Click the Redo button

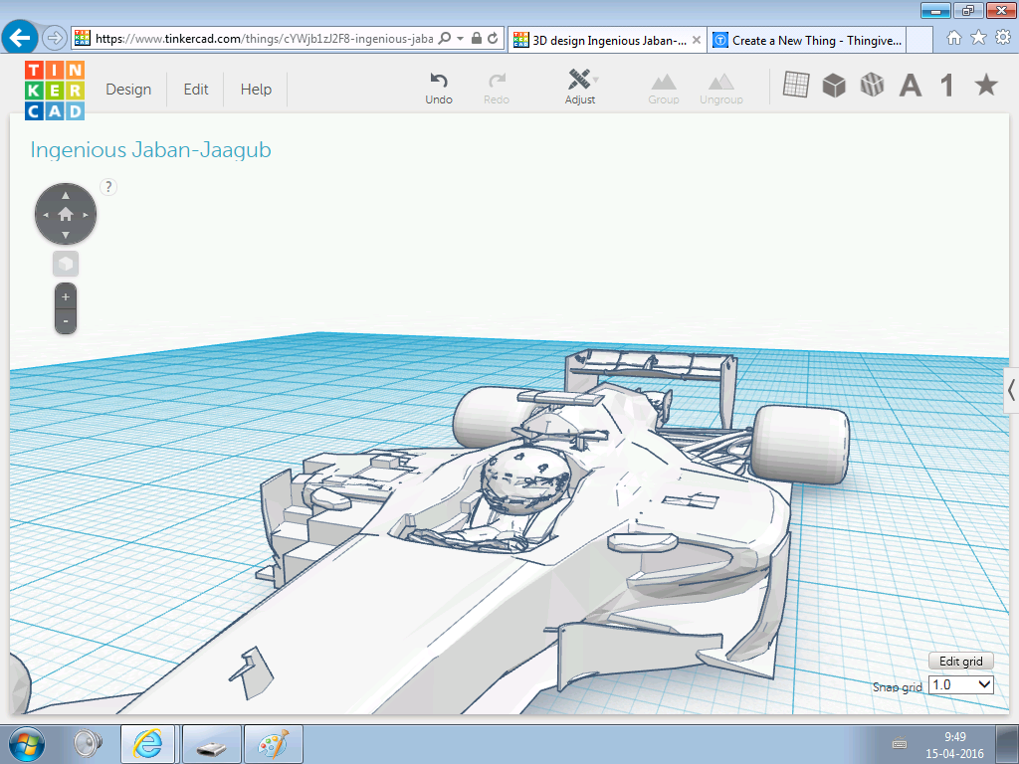tap(497, 89)
